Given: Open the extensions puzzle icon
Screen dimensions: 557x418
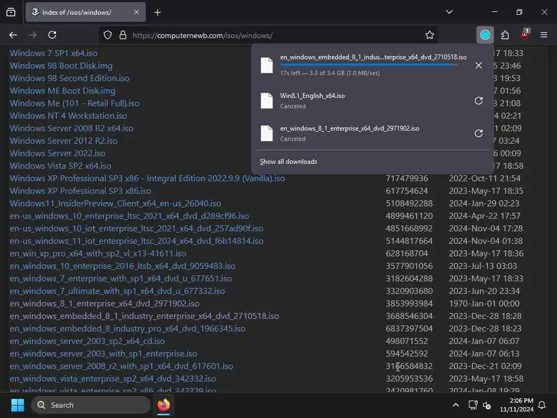Looking at the screenshot, I should point(505,35).
